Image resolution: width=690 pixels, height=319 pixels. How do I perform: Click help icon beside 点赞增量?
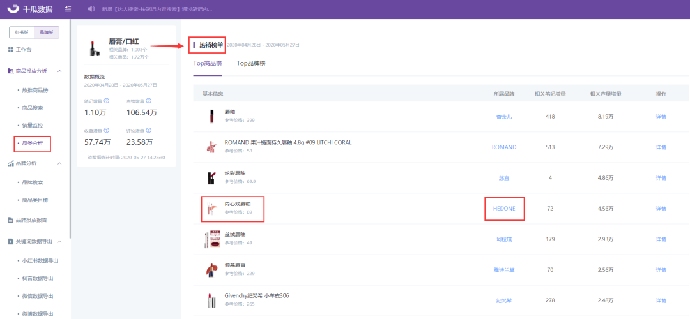148,101
